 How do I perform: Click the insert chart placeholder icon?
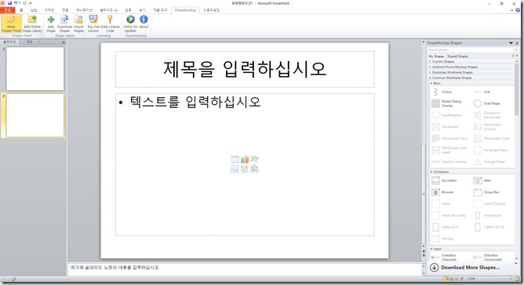pos(245,159)
